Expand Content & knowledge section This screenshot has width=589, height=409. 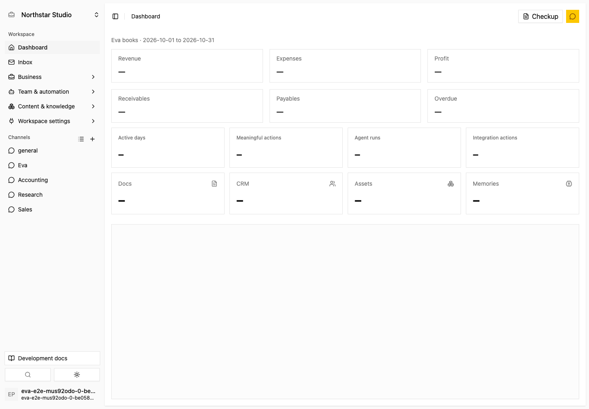pyautogui.click(x=52, y=106)
